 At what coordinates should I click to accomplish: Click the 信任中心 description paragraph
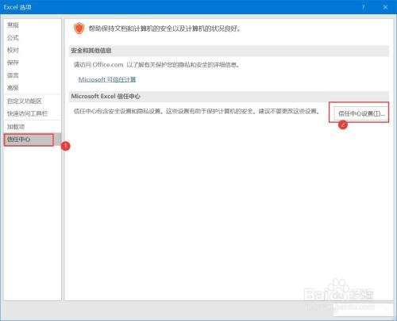pyautogui.click(x=196, y=111)
